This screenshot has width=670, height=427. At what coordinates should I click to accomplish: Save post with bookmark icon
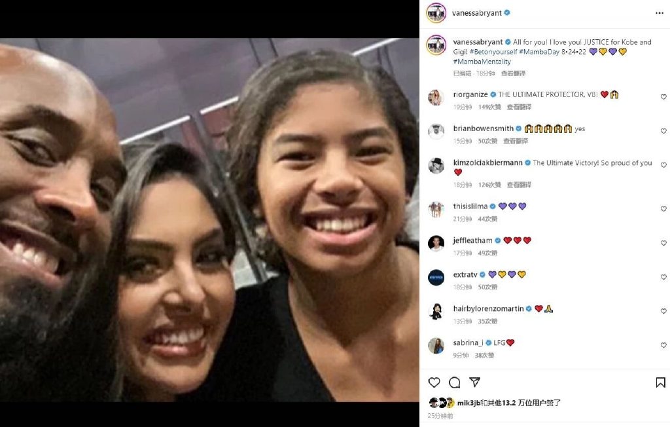point(660,382)
